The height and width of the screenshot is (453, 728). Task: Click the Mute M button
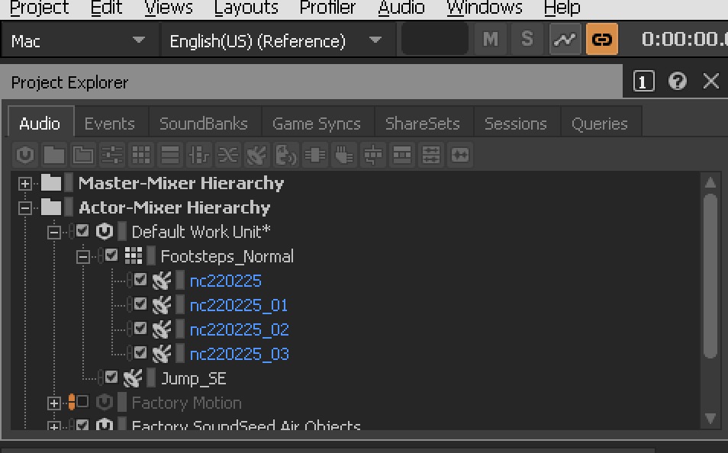pyautogui.click(x=491, y=40)
